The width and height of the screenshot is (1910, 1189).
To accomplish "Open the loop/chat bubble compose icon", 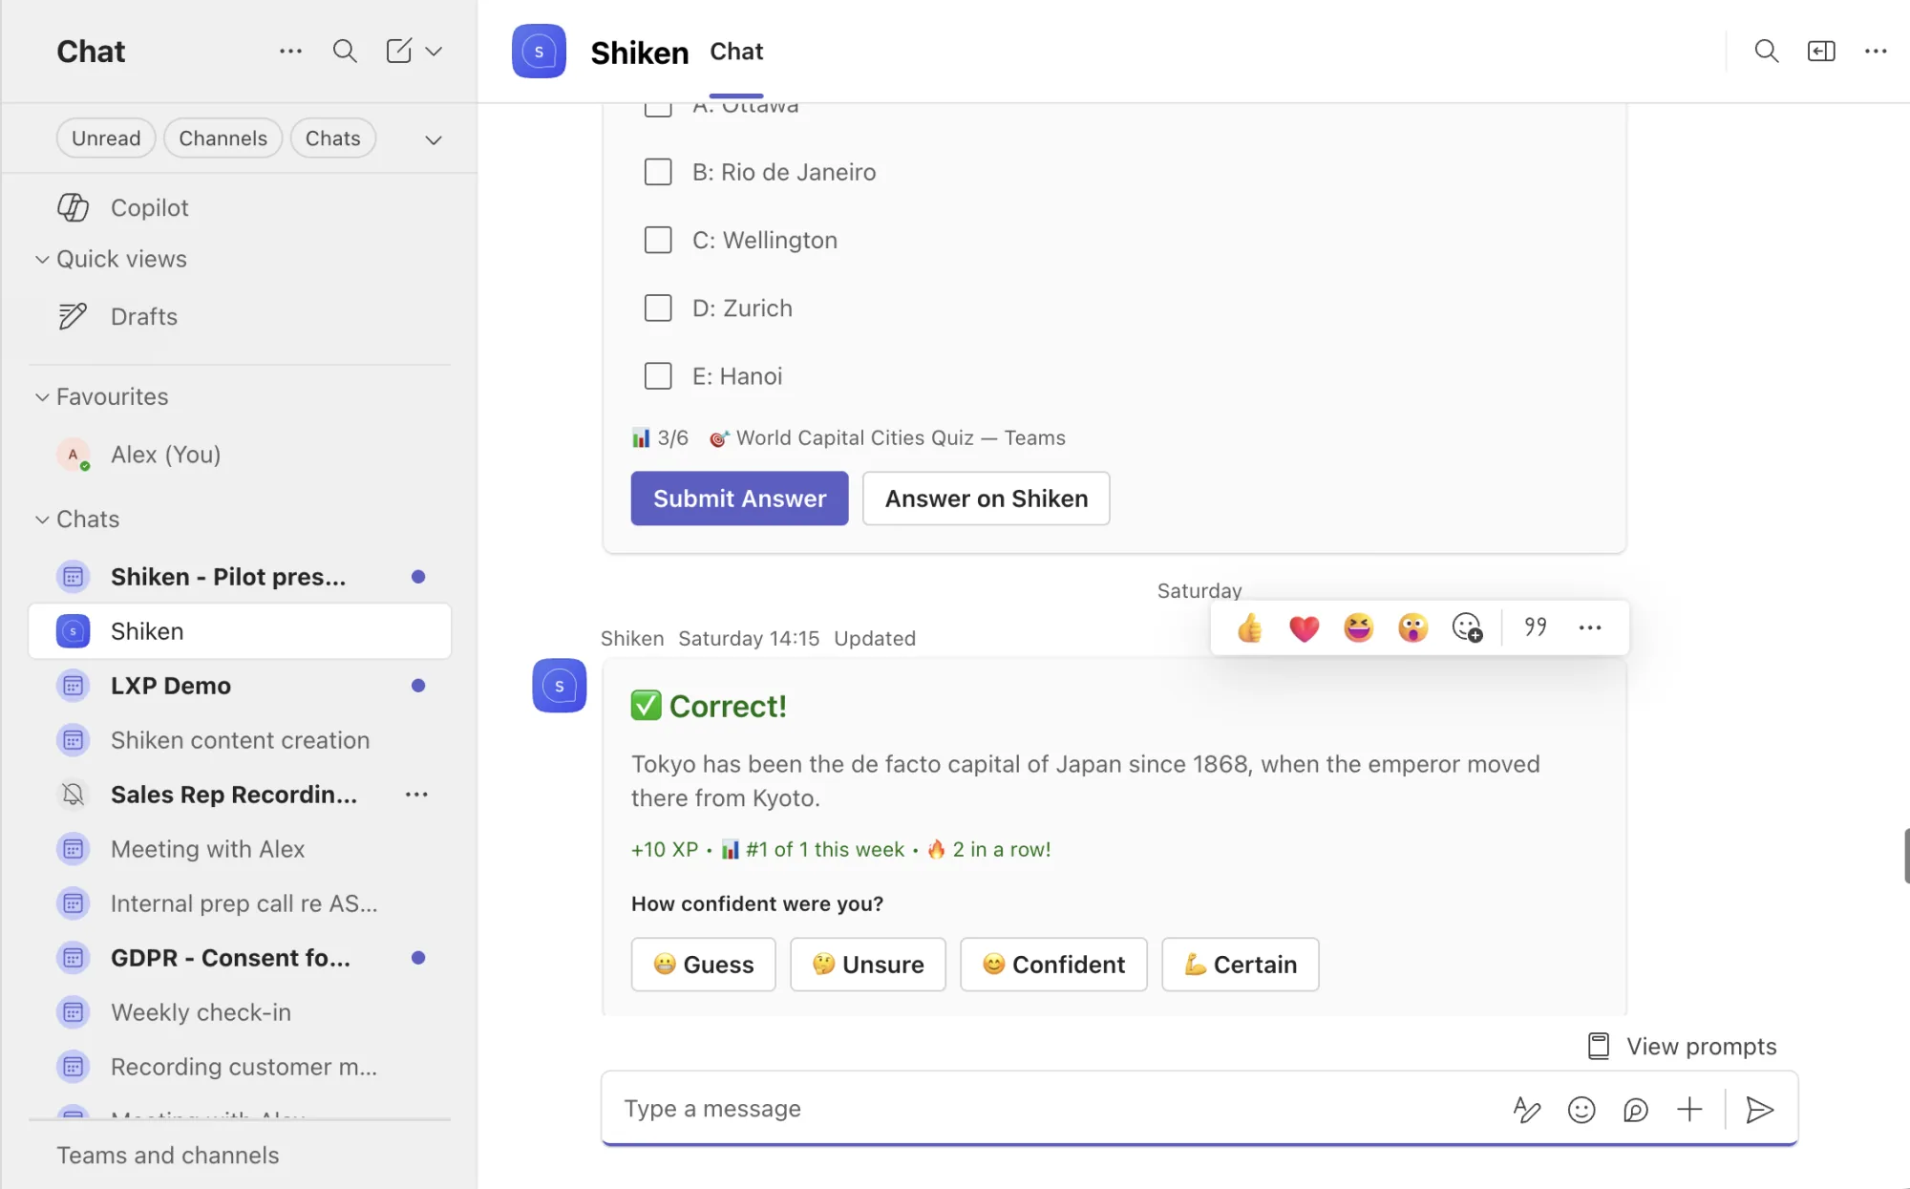I will click(x=1636, y=1109).
